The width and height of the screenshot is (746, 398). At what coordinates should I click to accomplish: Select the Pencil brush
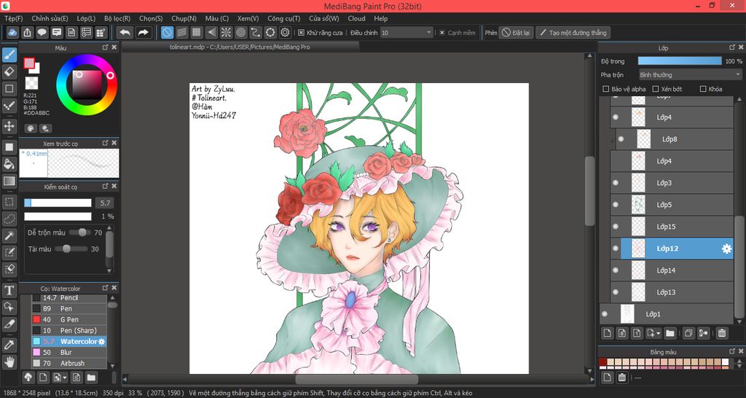(x=69, y=298)
